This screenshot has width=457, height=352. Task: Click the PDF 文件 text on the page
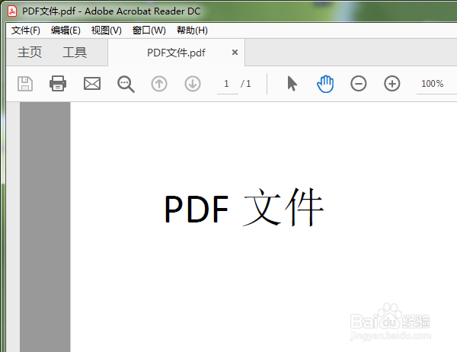pos(244,208)
